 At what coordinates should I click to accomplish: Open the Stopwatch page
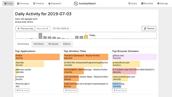(55, 4)
